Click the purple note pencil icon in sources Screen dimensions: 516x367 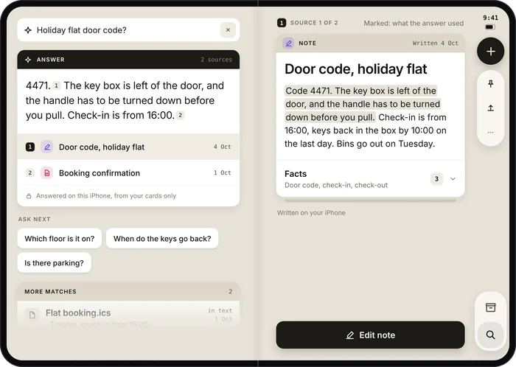click(x=47, y=147)
